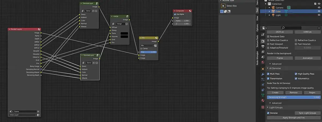
Task: Open the Physics properties icon
Action: [263, 85]
